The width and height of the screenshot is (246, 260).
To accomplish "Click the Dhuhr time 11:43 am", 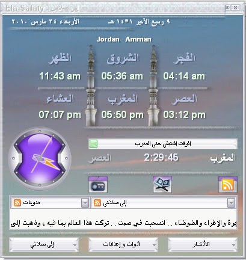I will [60, 76].
